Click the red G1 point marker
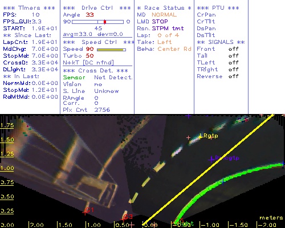This screenshot has height=228, width=285. (x=85, y=213)
